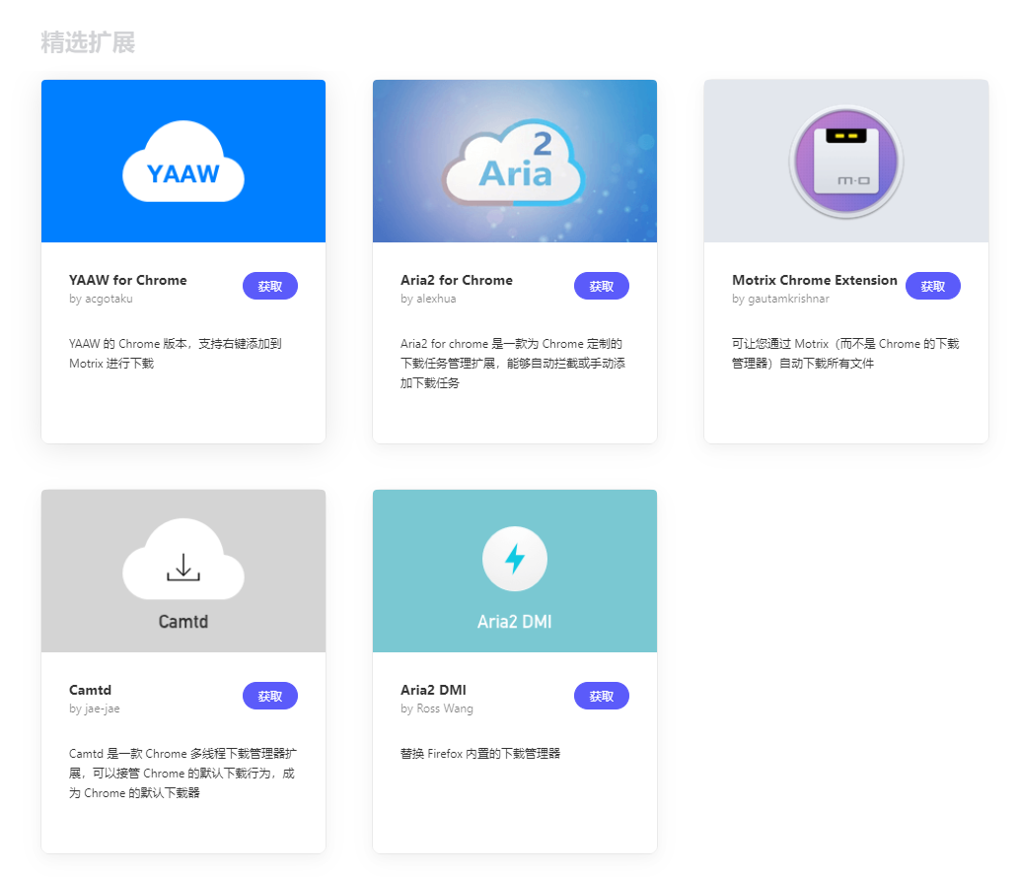The height and width of the screenshot is (877, 1018).
Task: Open the Aria2 DMI card title
Action: tap(434, 690)
